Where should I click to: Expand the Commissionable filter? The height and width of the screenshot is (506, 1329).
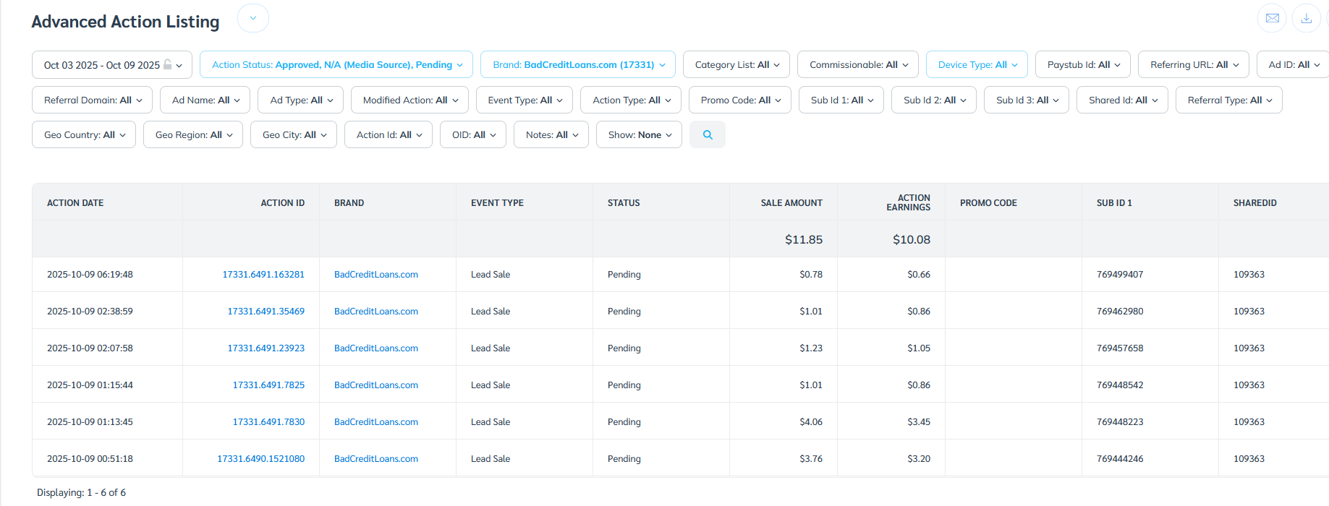[x=857, y=65]
